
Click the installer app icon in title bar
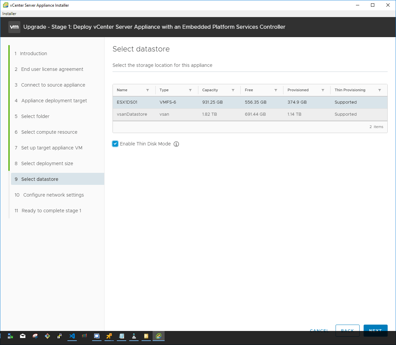tap(6, 5)
